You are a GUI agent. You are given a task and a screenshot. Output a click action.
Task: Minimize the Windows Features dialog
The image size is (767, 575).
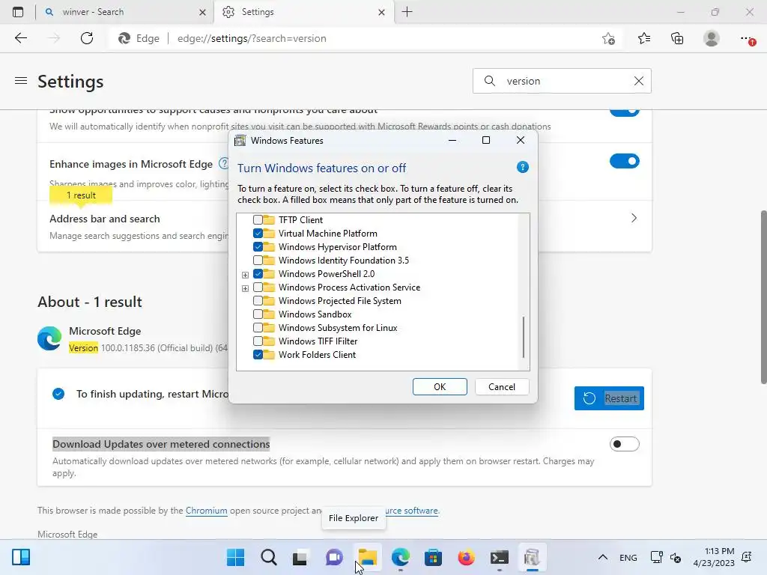click(452, 140)
